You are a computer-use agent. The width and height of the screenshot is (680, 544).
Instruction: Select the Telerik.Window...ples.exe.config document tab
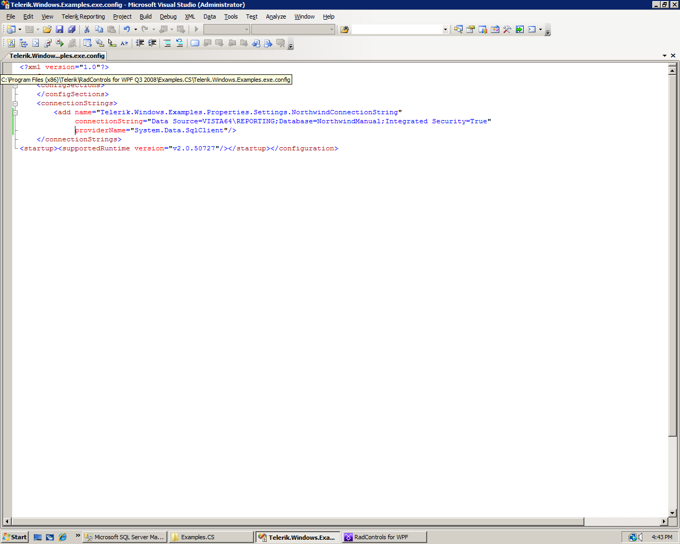57,56
